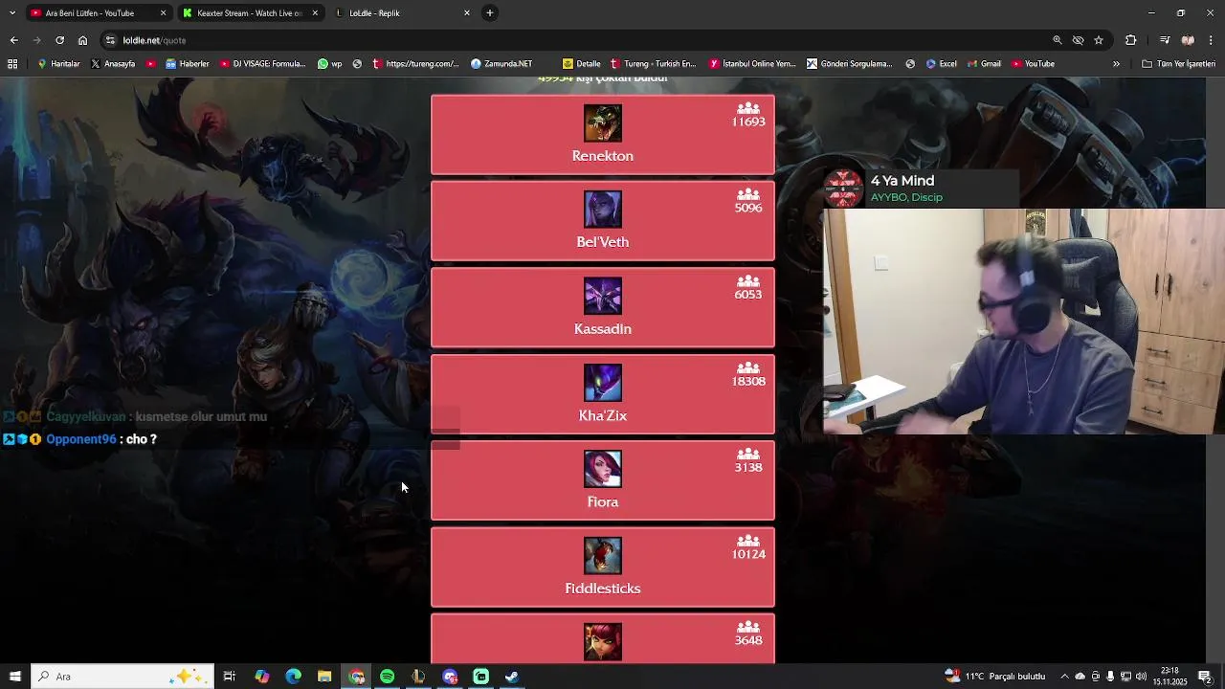Viewport: 1225px width, 689px height.
Task: Open the browser home page icon
Action: 82,40
